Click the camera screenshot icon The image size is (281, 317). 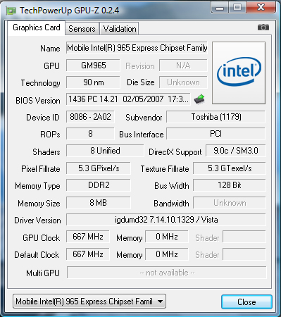[x=263, y=27]
